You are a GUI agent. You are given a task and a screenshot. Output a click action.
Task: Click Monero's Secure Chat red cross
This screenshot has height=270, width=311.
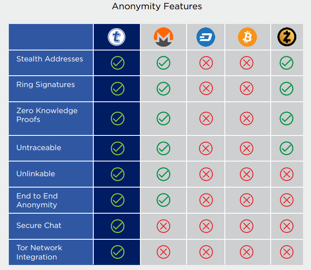(x=163, y=226)
